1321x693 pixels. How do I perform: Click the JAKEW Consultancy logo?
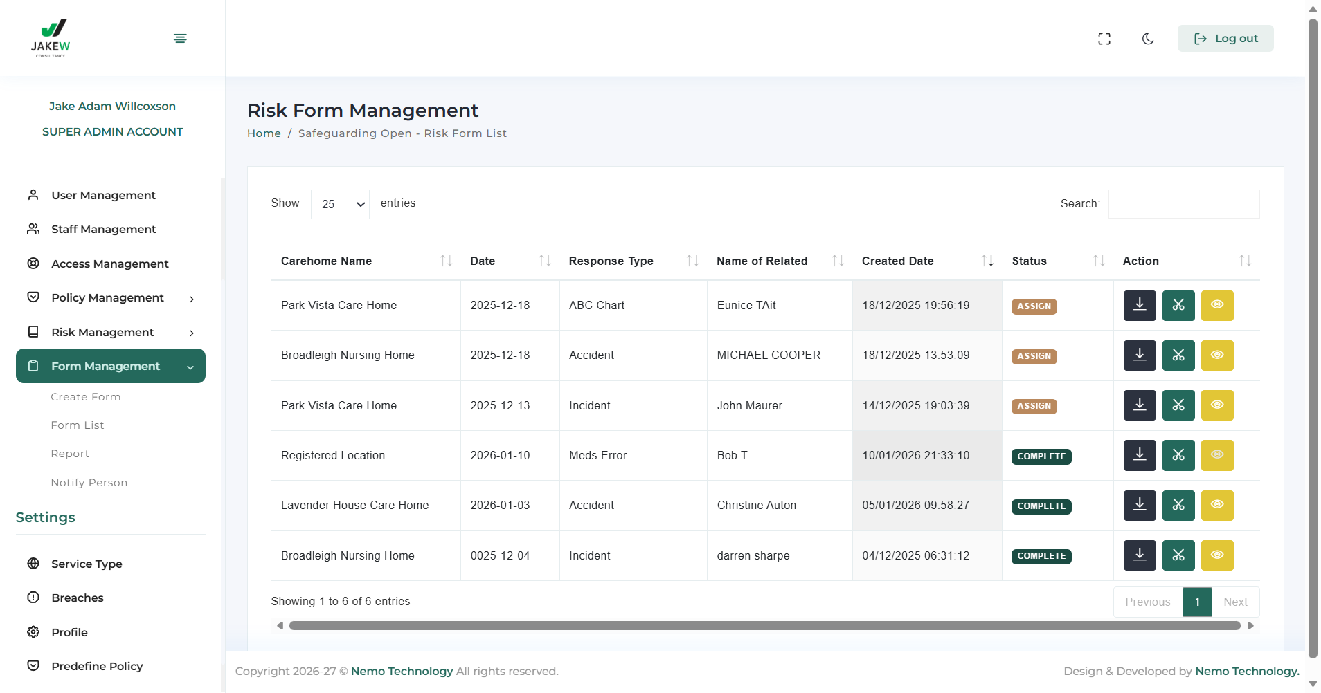51,38
